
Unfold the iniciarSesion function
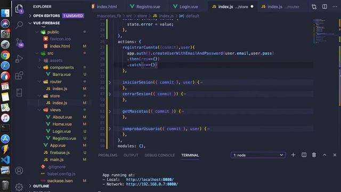point(110,82)
